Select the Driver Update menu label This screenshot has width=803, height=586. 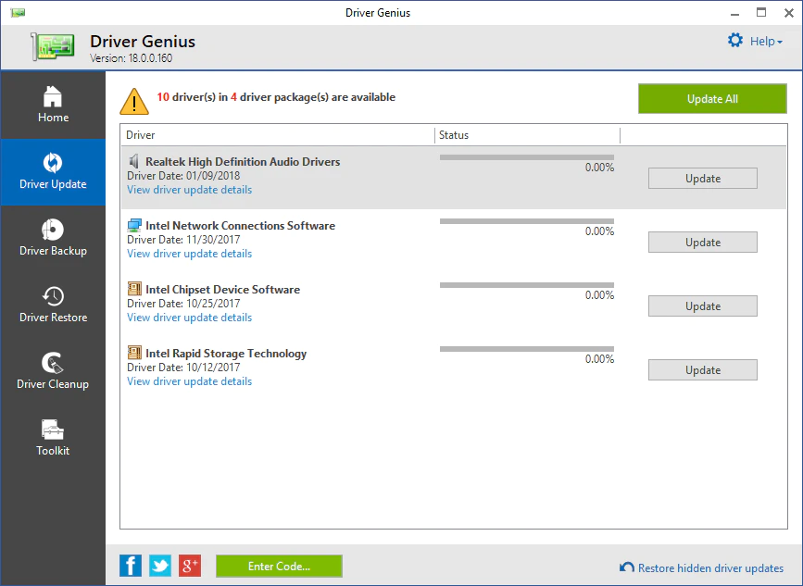53,184
